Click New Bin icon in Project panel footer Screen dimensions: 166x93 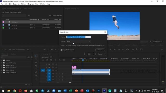point(52,50)
